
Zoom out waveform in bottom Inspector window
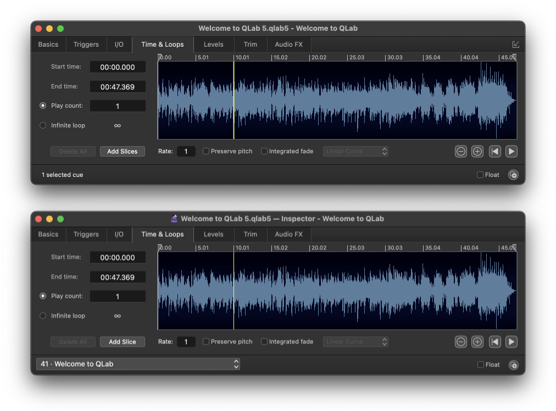tap(460, 342)
